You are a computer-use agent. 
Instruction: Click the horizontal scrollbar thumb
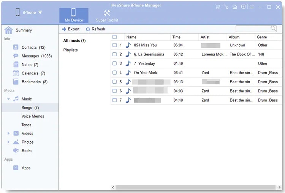click(x=195, y=187)
